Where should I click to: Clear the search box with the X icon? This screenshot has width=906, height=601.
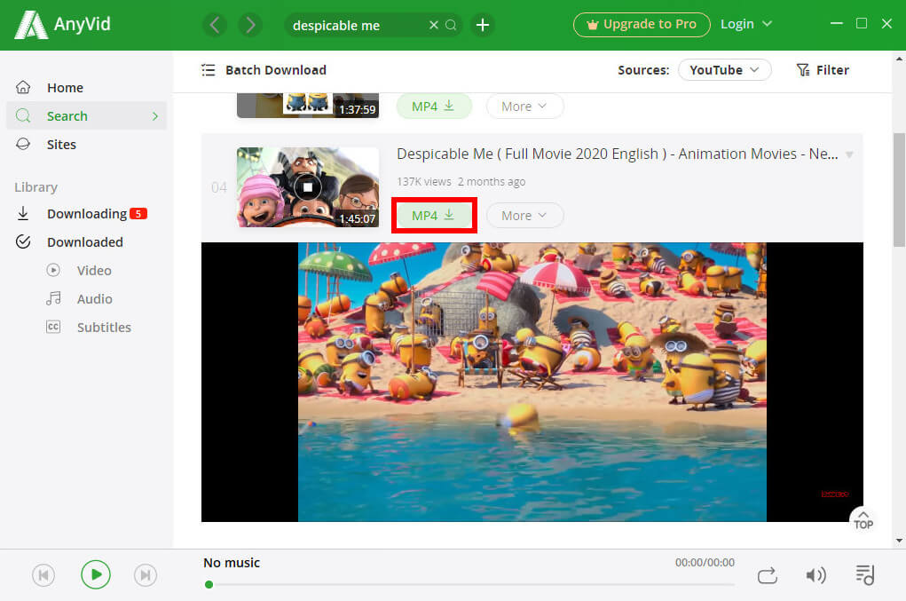click(x=433, y=25)
